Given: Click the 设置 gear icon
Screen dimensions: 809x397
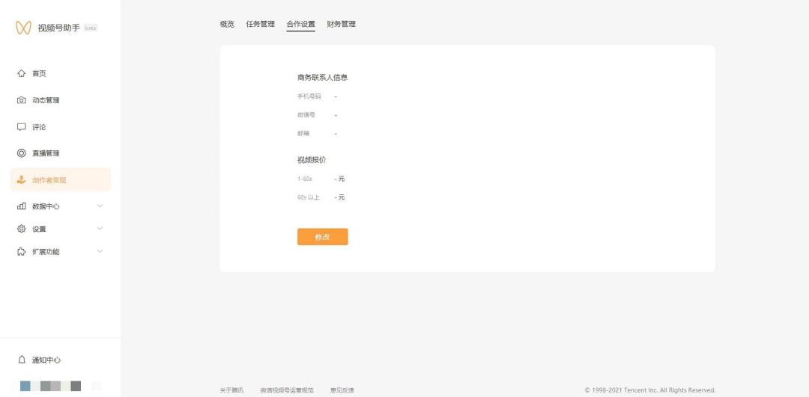Looking at the screenshot, I should 21,229.
